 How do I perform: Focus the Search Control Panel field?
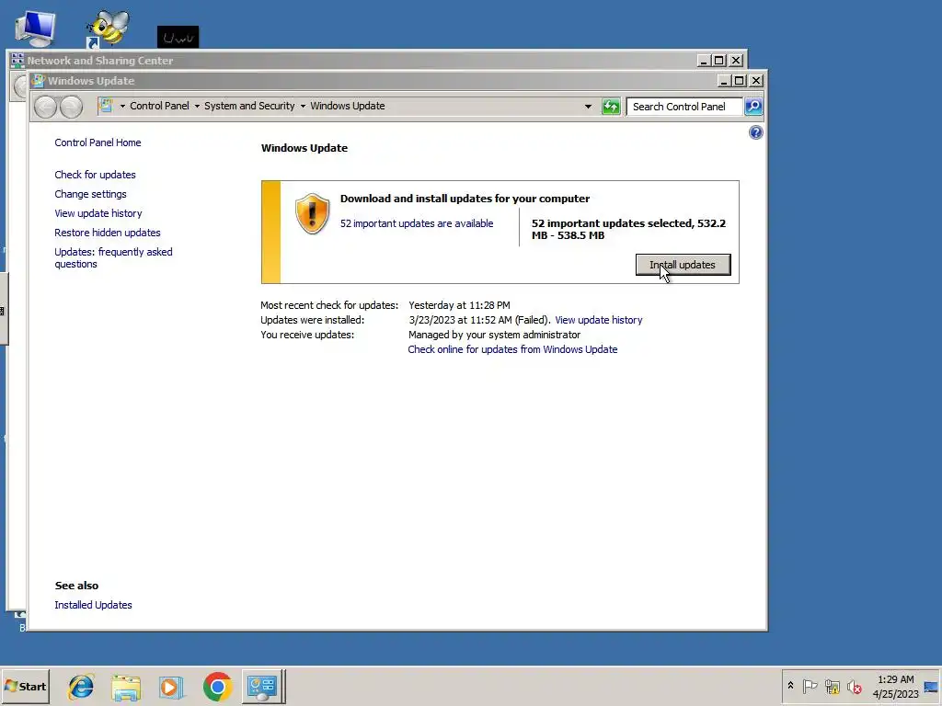pyautogui.click(x=684, y=107)
